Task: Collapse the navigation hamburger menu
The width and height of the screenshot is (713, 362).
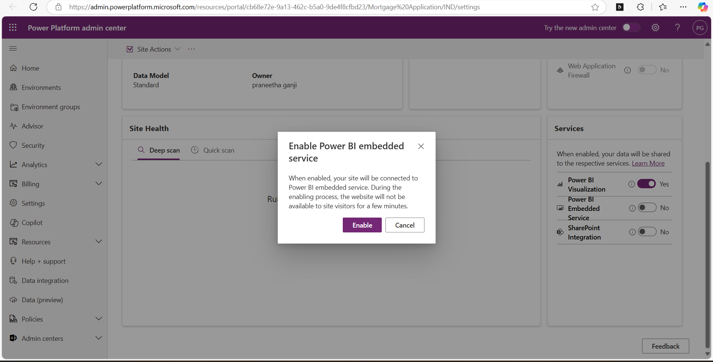Action: [13, 48]
